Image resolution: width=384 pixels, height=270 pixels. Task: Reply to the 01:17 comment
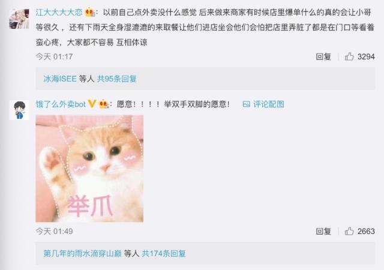323,56
